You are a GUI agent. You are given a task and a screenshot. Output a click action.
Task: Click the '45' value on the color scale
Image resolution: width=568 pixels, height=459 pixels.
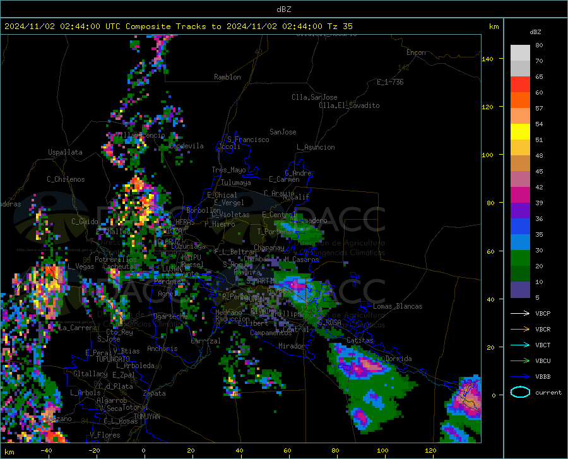click(x=539, y=171)
